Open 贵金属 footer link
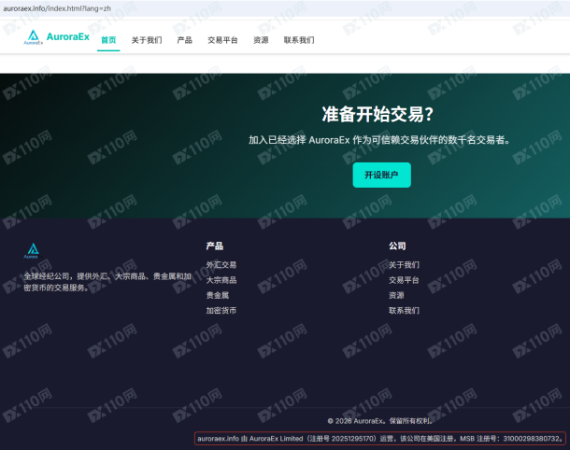This screenshot has width=570, height=450. (x=218, y=295)
